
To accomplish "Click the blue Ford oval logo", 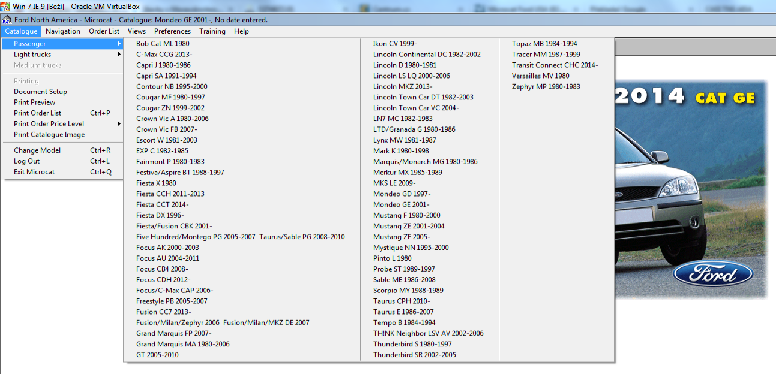I will pos(712,275).
